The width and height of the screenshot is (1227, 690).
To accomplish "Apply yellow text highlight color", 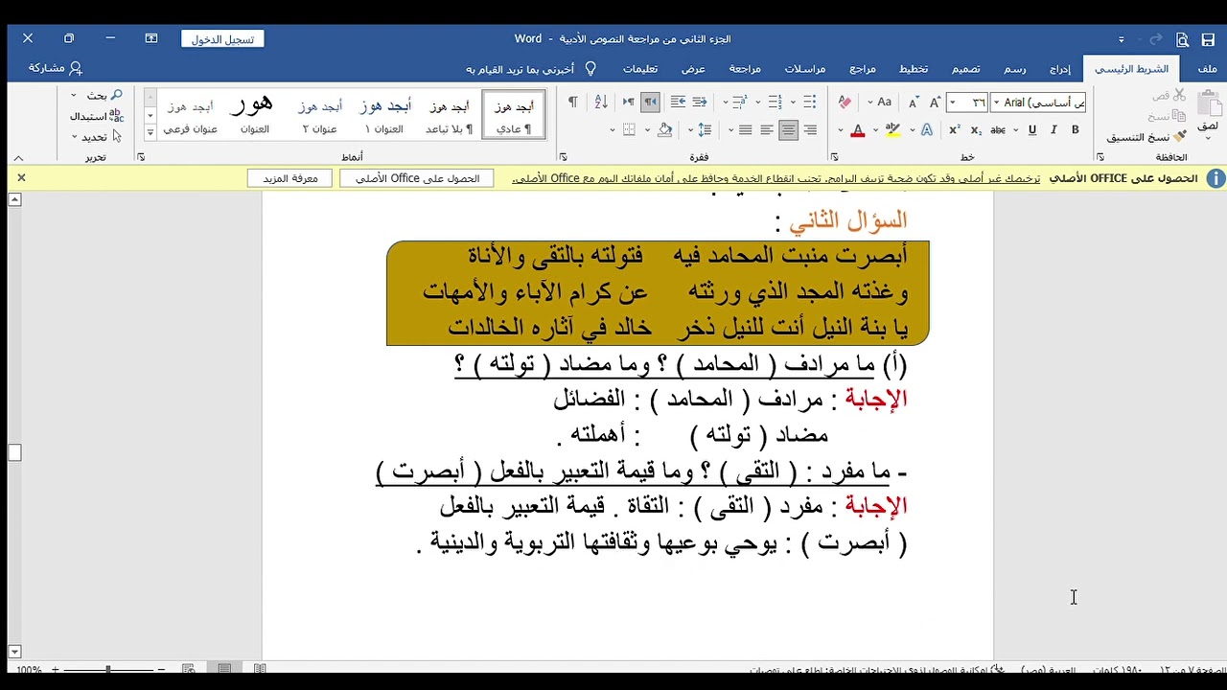I will pos(892,130).
